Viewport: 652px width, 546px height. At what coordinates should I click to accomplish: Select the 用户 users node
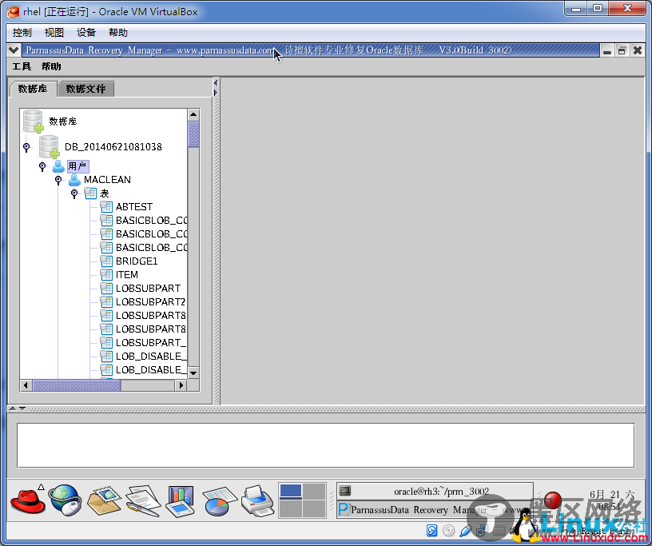pos(78,166)
